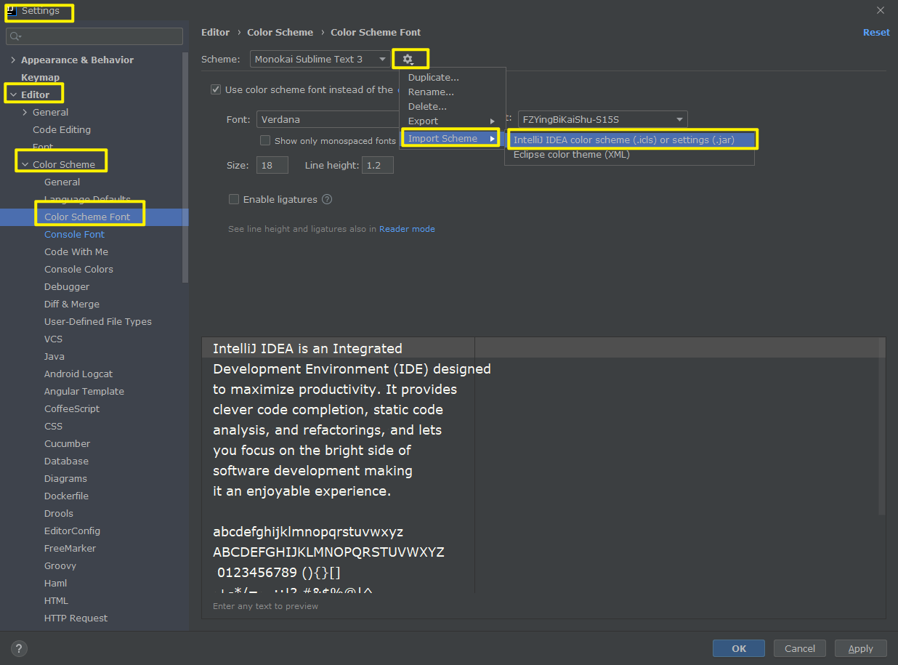Click the Cancel button
Image resolution: width=898 pixels, height=665 pixels.
click(799, 648)
